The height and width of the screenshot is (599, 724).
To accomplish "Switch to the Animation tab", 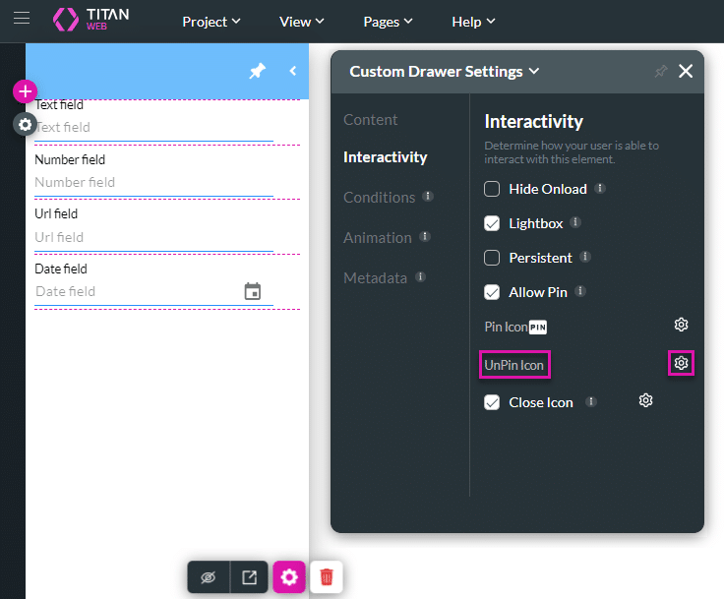I will (377, 237).
